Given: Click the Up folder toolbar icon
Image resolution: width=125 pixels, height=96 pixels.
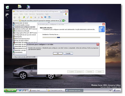Looking at the screenshot, I should click(x=24, y=17).
